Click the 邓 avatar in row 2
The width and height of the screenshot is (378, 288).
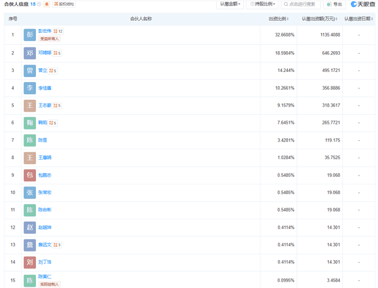[30, 53]
